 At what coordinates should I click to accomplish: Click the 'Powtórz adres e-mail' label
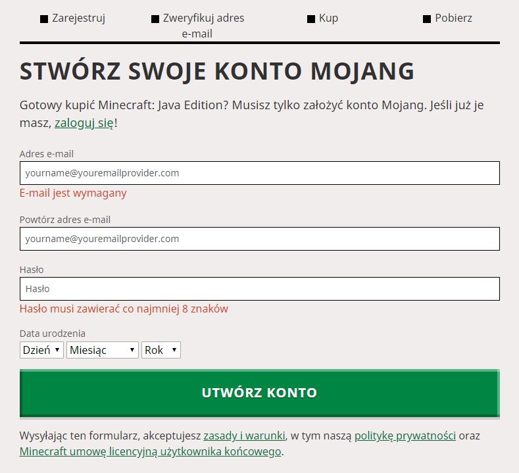click(x=65, y=220)
